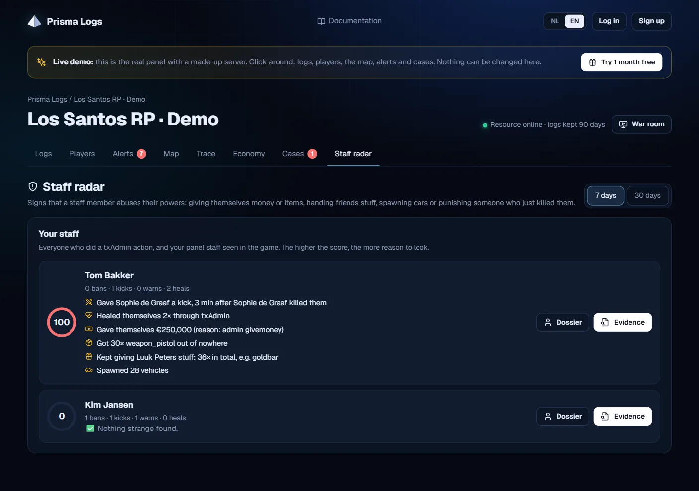Click the War room monitor icon

point(623,124)
